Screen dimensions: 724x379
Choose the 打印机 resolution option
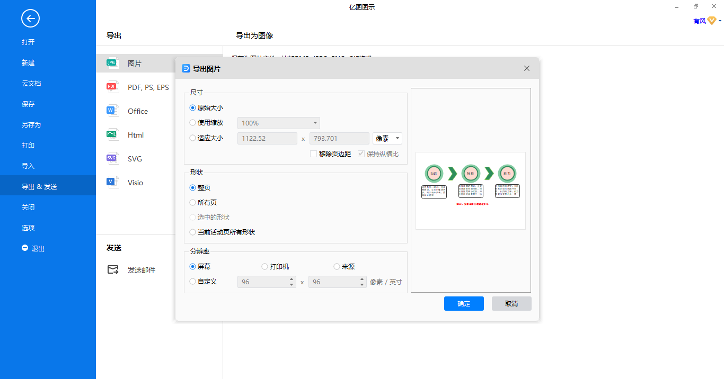pyautogui.click(x=265, y=267)
